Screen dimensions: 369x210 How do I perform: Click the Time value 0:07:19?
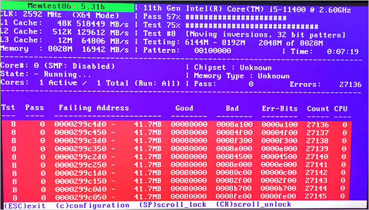click(342, 52)
